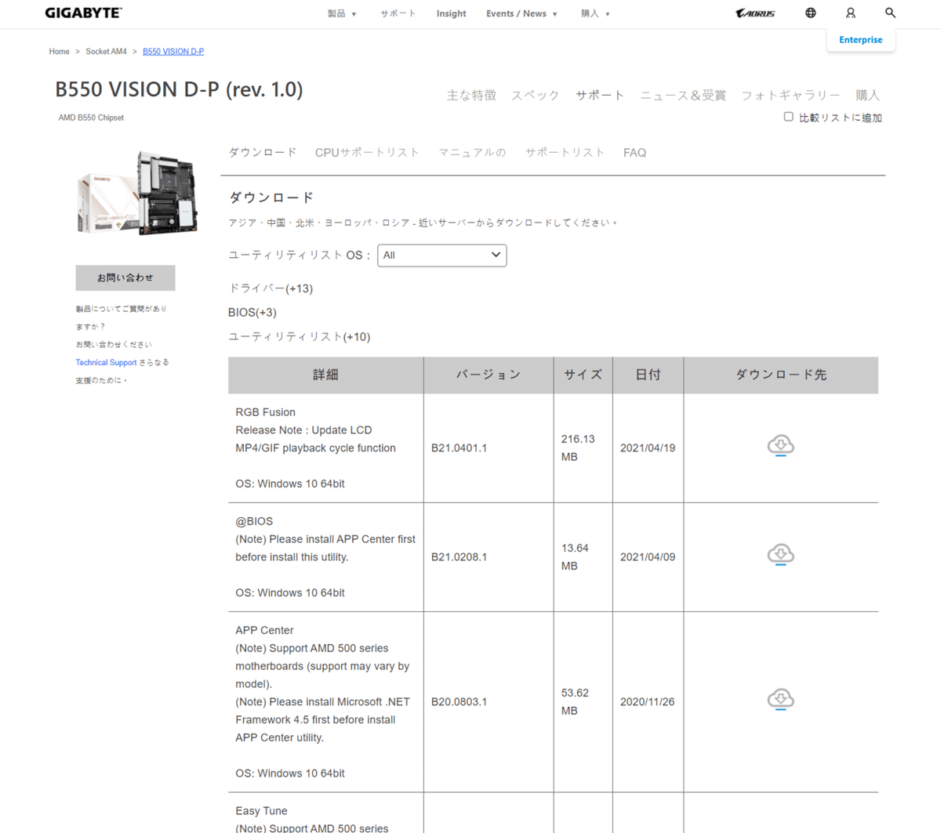Open the サポート header menu item
Screen dimensions: 941x833
coord(398,13)
